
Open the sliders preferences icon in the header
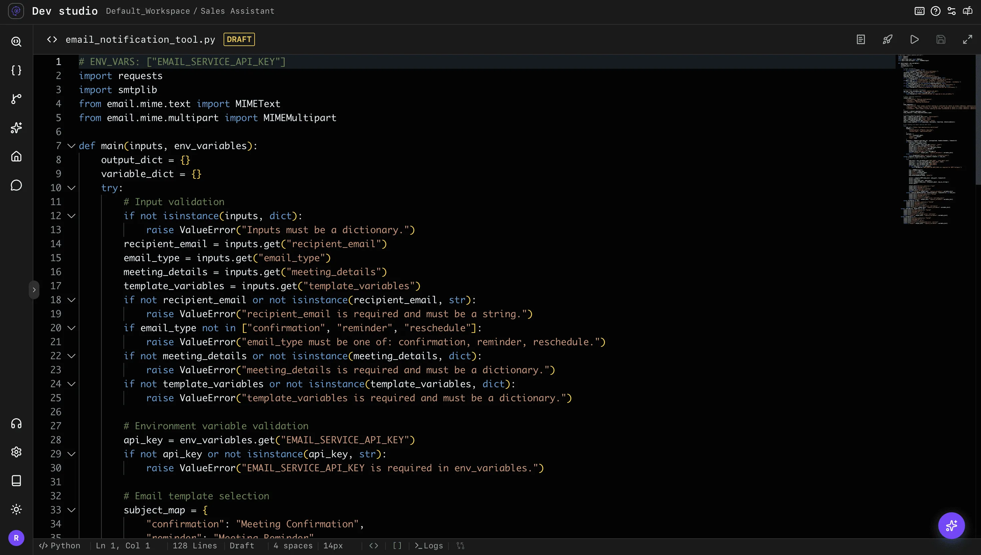pyautogui.click(x=952, y=11)
